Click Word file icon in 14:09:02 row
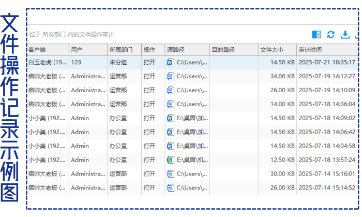The height and width of the screenshot is (217, 362). [x=170, y=118]
